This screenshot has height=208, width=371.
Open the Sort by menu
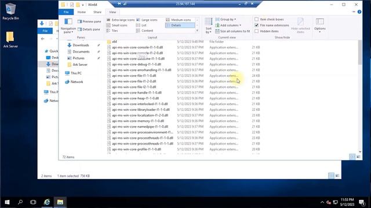tap(209, 25)
